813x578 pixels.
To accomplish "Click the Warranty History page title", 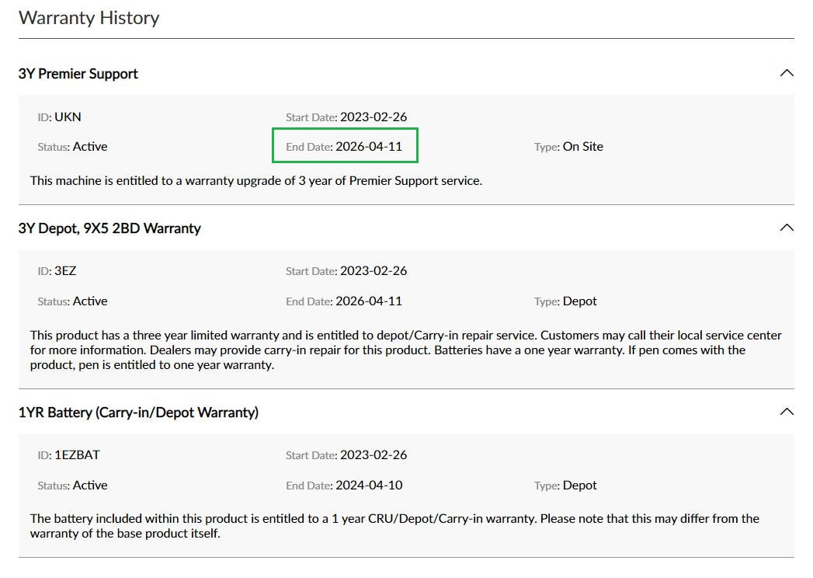I will coord(89,17).
